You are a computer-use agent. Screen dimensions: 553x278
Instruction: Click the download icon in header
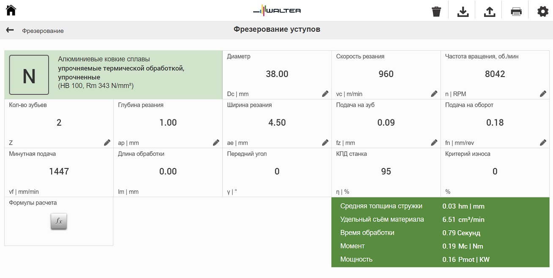click(x=463, y=11)
